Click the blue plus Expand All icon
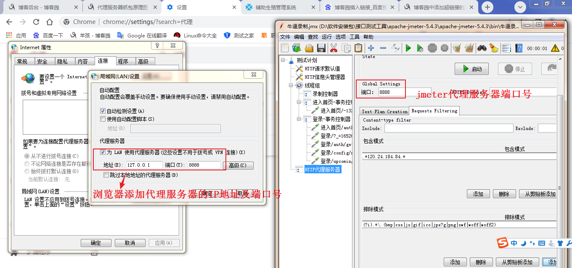 [371, 48]
